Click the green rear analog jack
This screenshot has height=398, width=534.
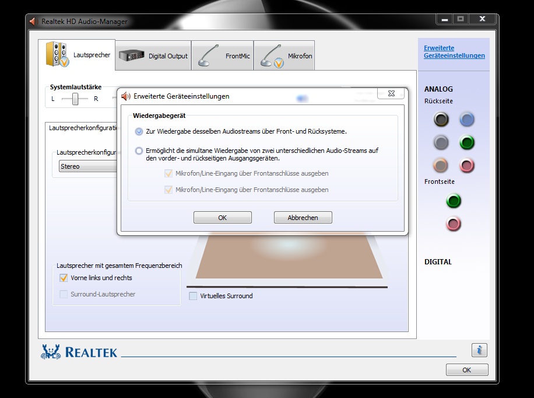click(467, 142)
